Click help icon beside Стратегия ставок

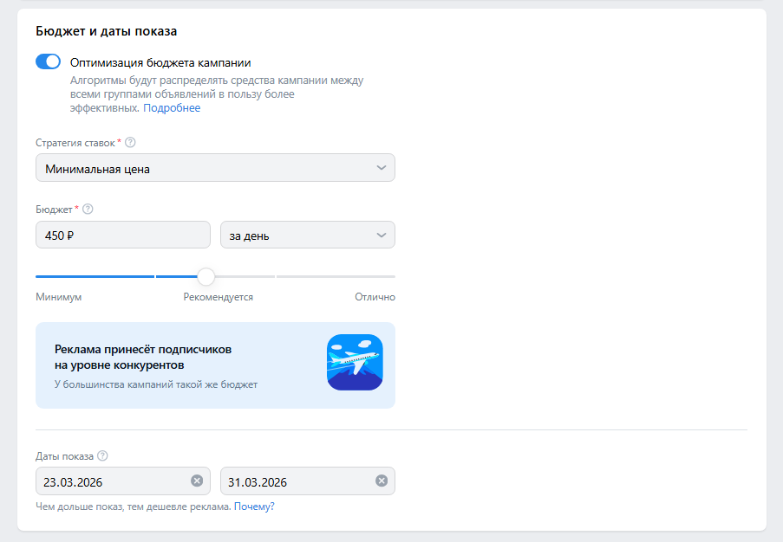131,143
